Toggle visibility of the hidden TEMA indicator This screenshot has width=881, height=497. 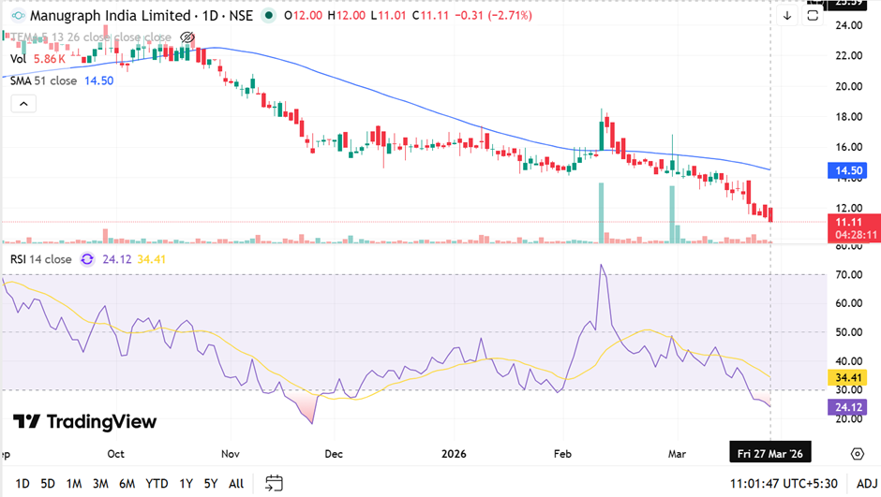point(187,37)
